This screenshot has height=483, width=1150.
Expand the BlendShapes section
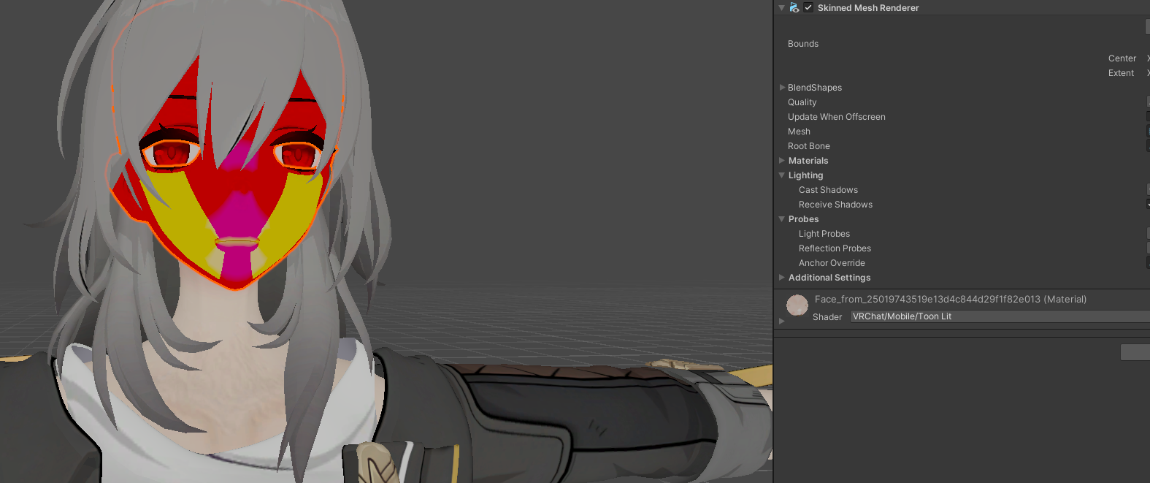(x=783, y=88)
